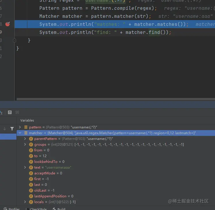Click the field icon next to parentPattern
This screenshot has width=215, height=210.
[x=31, y=139]
